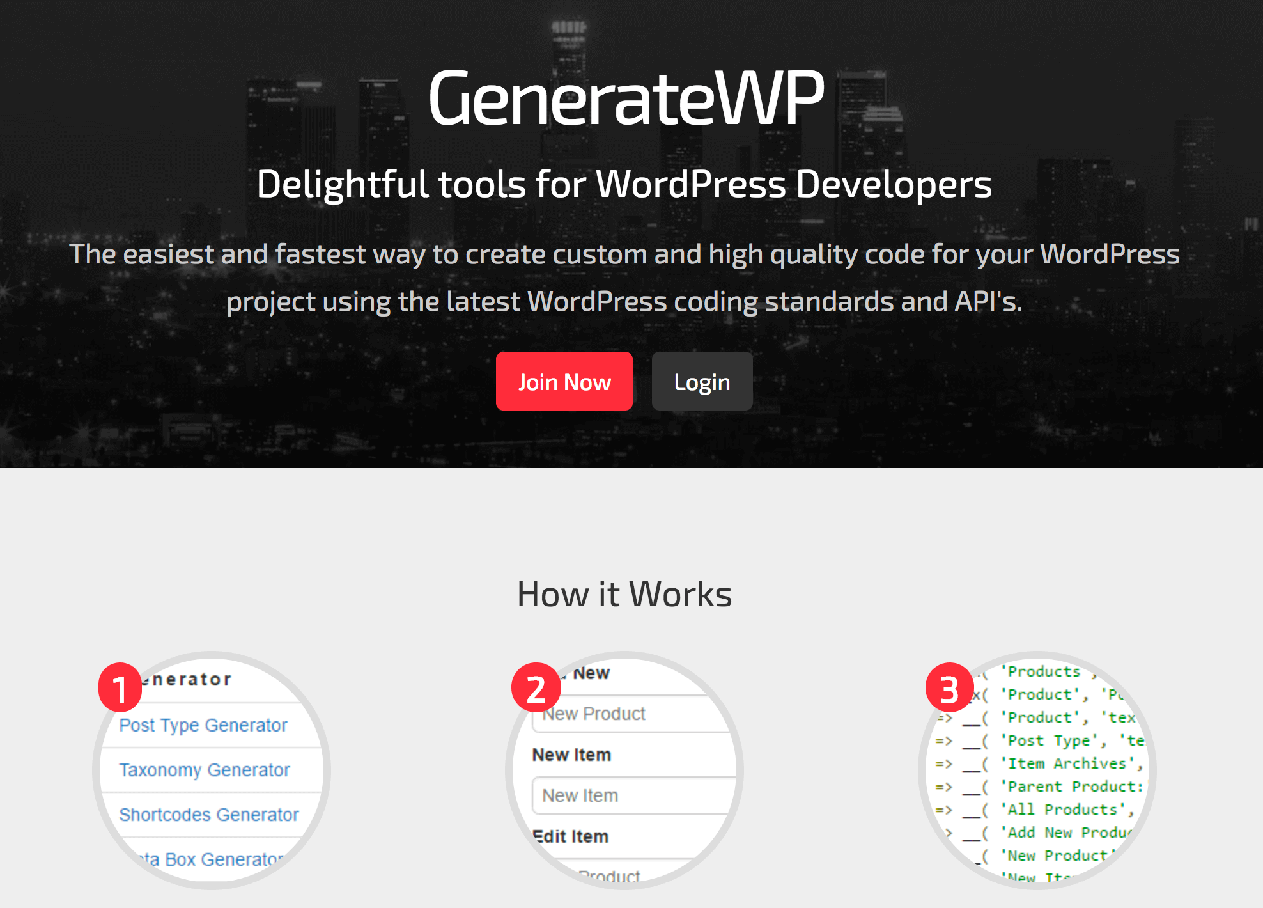
Task: Open the Login button
Action: pyautogui.click(x=702, y=381)
